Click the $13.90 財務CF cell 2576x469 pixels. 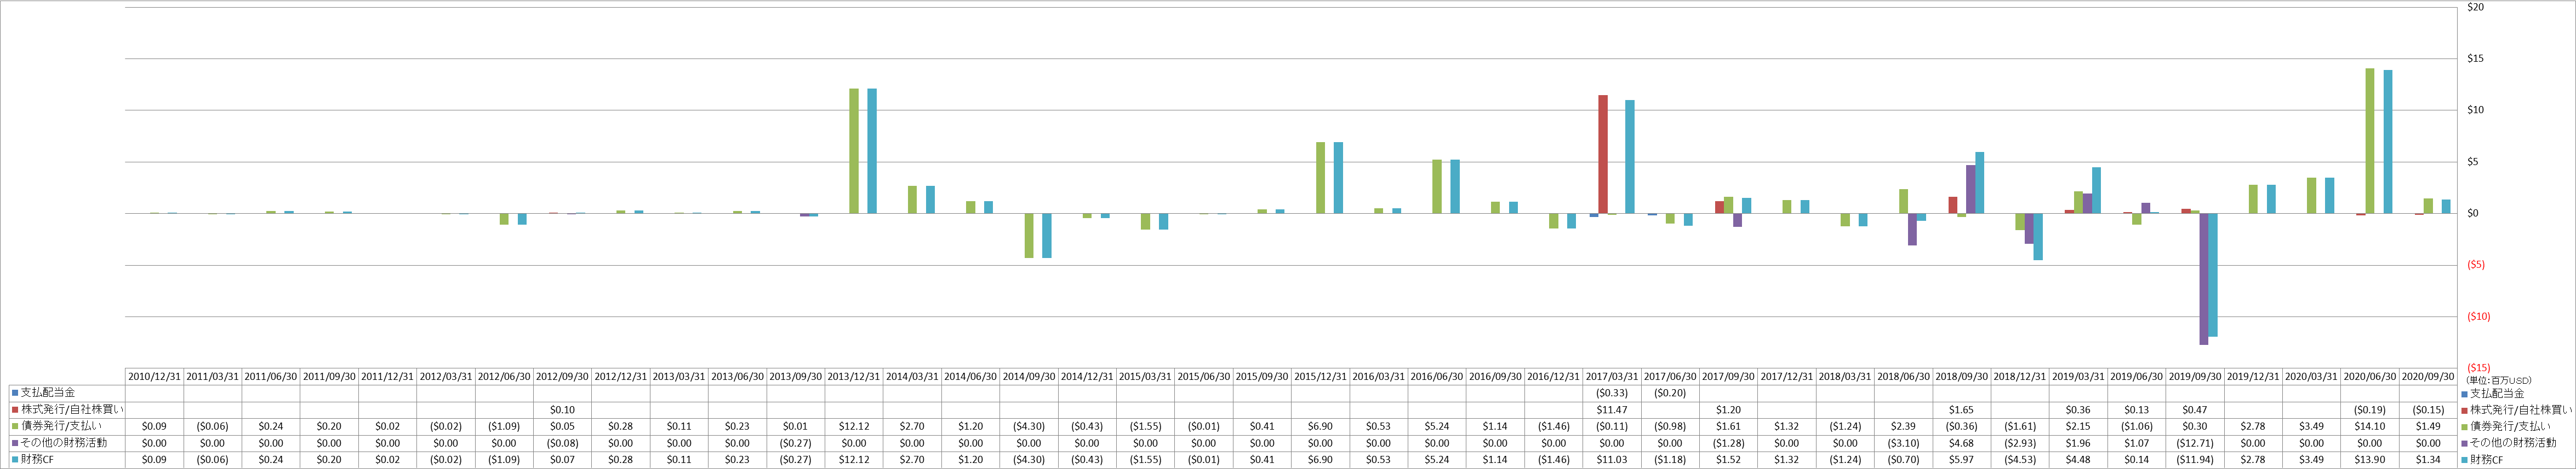pos(2369,460)
